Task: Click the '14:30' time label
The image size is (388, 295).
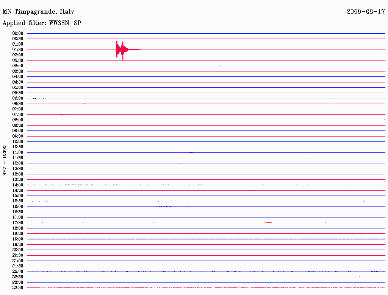Action: pyautogui.click(x=18, y=191)
